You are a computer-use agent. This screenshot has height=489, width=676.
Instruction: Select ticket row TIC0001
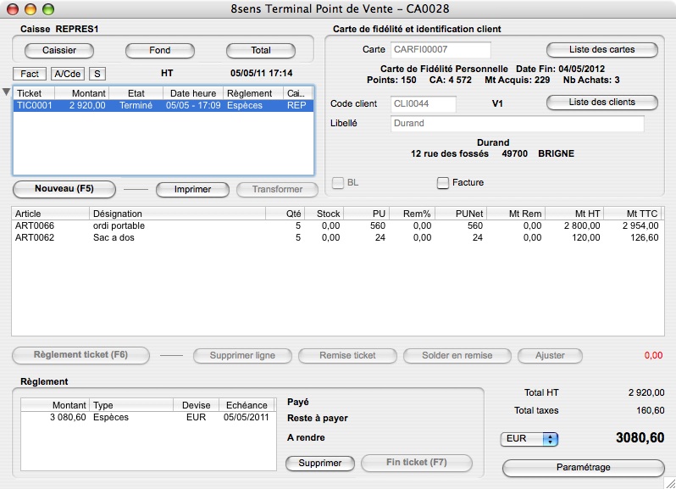click(x=163, y=106)
